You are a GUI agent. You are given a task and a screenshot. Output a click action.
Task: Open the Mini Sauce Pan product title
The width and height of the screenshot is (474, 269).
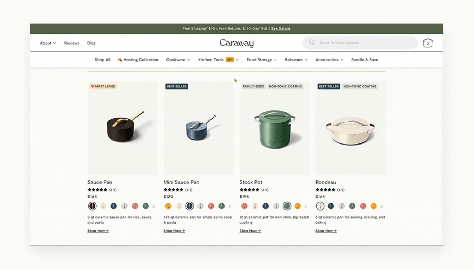181,182
